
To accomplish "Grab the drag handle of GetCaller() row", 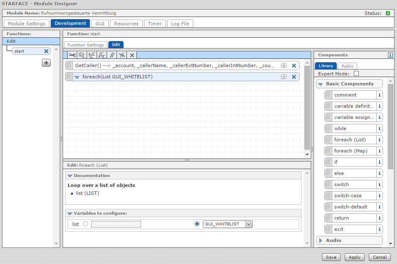I will coord(69,65).
